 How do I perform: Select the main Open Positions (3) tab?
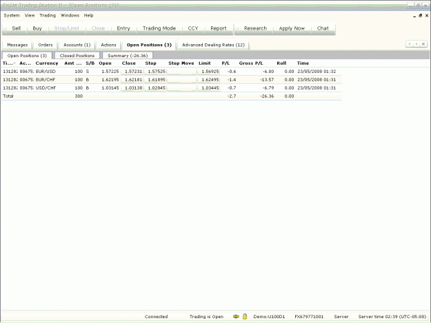[149, 45]
